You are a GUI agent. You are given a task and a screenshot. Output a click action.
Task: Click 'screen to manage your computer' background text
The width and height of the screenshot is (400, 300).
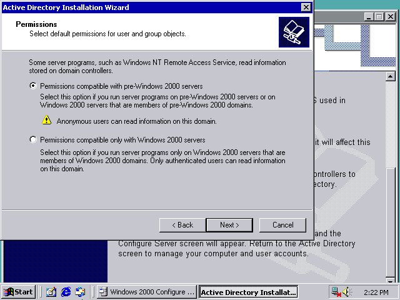point(213,254)
